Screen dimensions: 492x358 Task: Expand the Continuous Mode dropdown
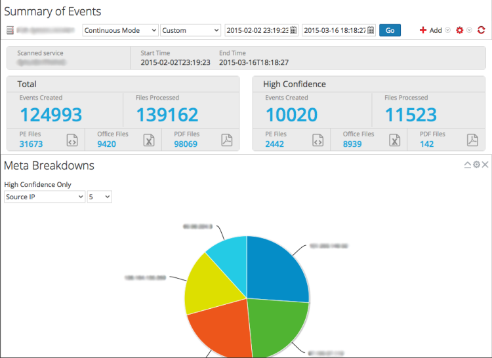click(x=120, y=30)
